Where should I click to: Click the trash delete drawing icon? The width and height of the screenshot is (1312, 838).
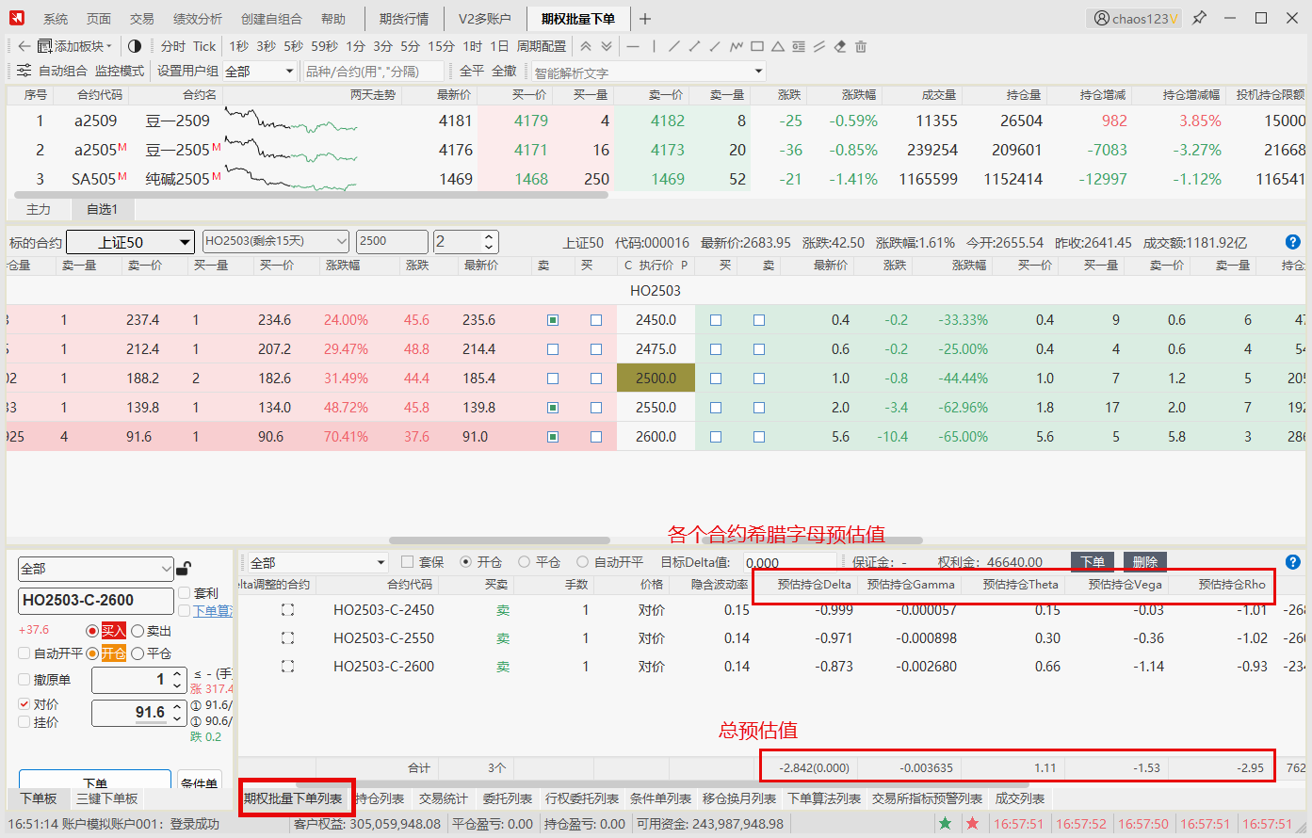860,46
